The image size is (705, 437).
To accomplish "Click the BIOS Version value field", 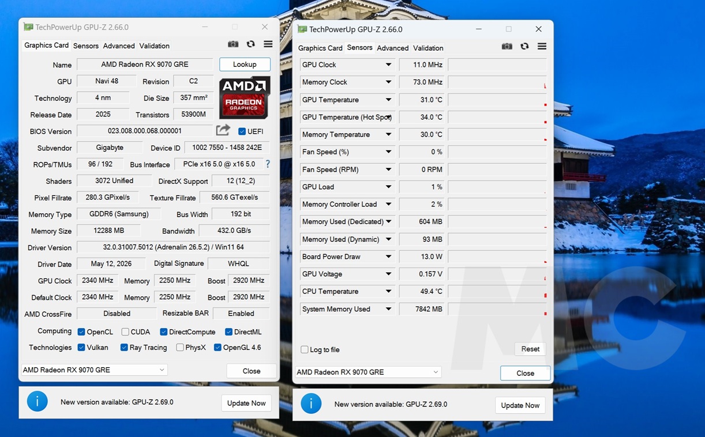I will click(145, 131).
